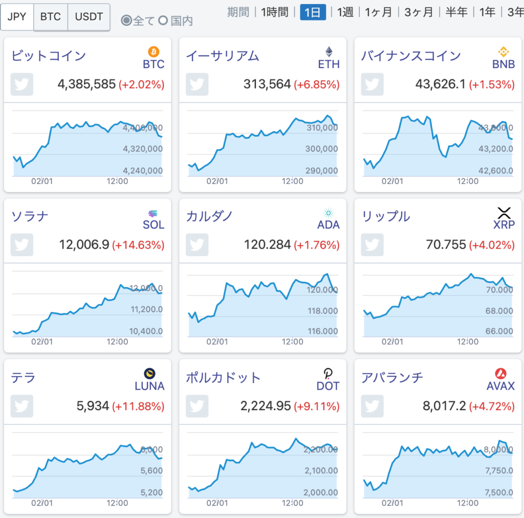Select the Ripple XRP logo icon
Viewport: 524px width, 518px height.
pyautogui.click(x=504, y=212)
